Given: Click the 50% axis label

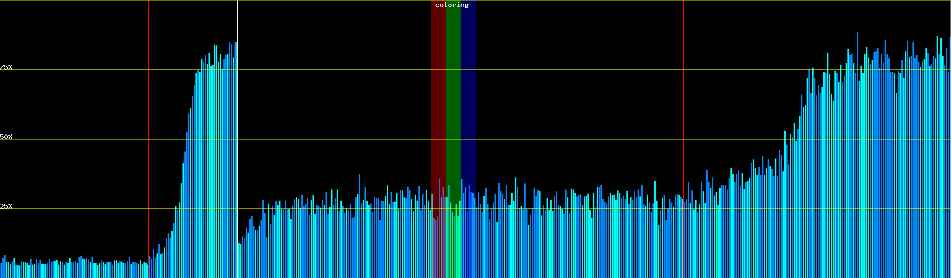Looking at the screenshot, I should pyautogui.click(x=6, y=137).
